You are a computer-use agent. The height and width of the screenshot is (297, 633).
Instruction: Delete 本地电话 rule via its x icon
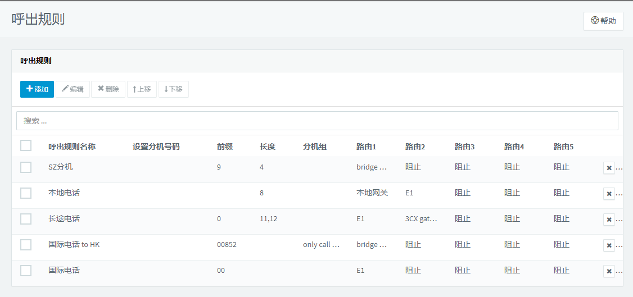point(609,194)
